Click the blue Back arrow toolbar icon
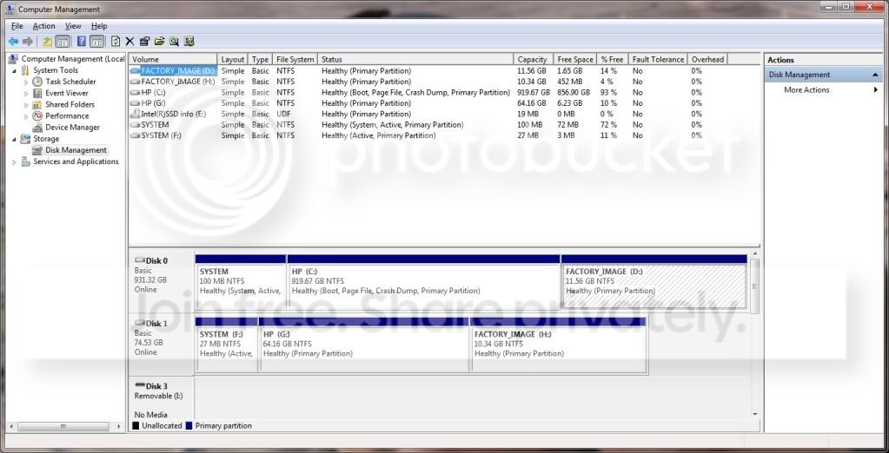 click(x=13, y=42)
